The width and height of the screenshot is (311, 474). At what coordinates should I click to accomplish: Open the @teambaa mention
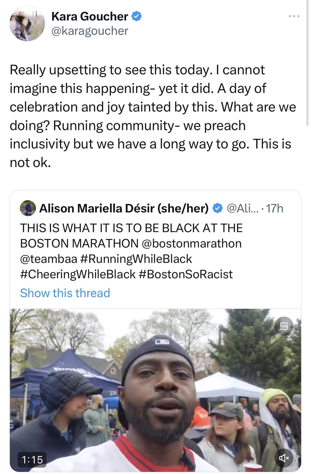(x=48, y=259)
